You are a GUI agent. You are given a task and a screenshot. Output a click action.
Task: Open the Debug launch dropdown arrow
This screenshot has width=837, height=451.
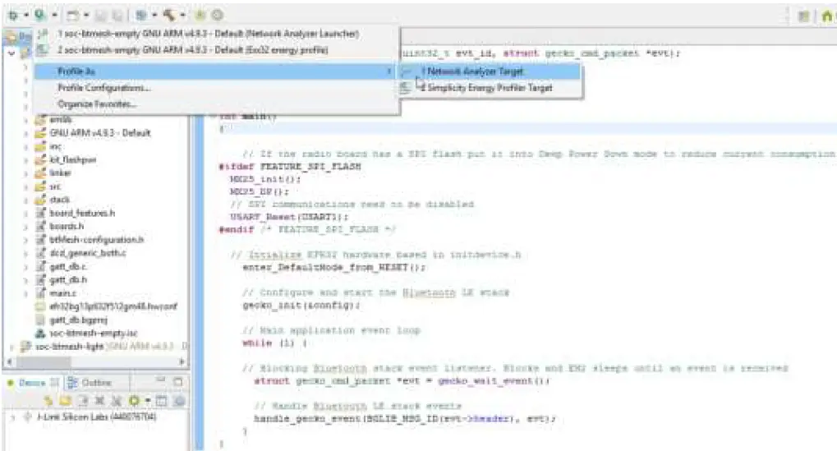pos(25,15)
